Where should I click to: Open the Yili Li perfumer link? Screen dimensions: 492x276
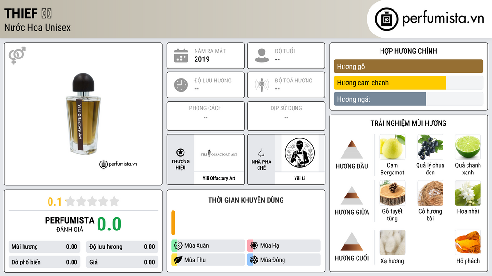[x=300, y=178]
